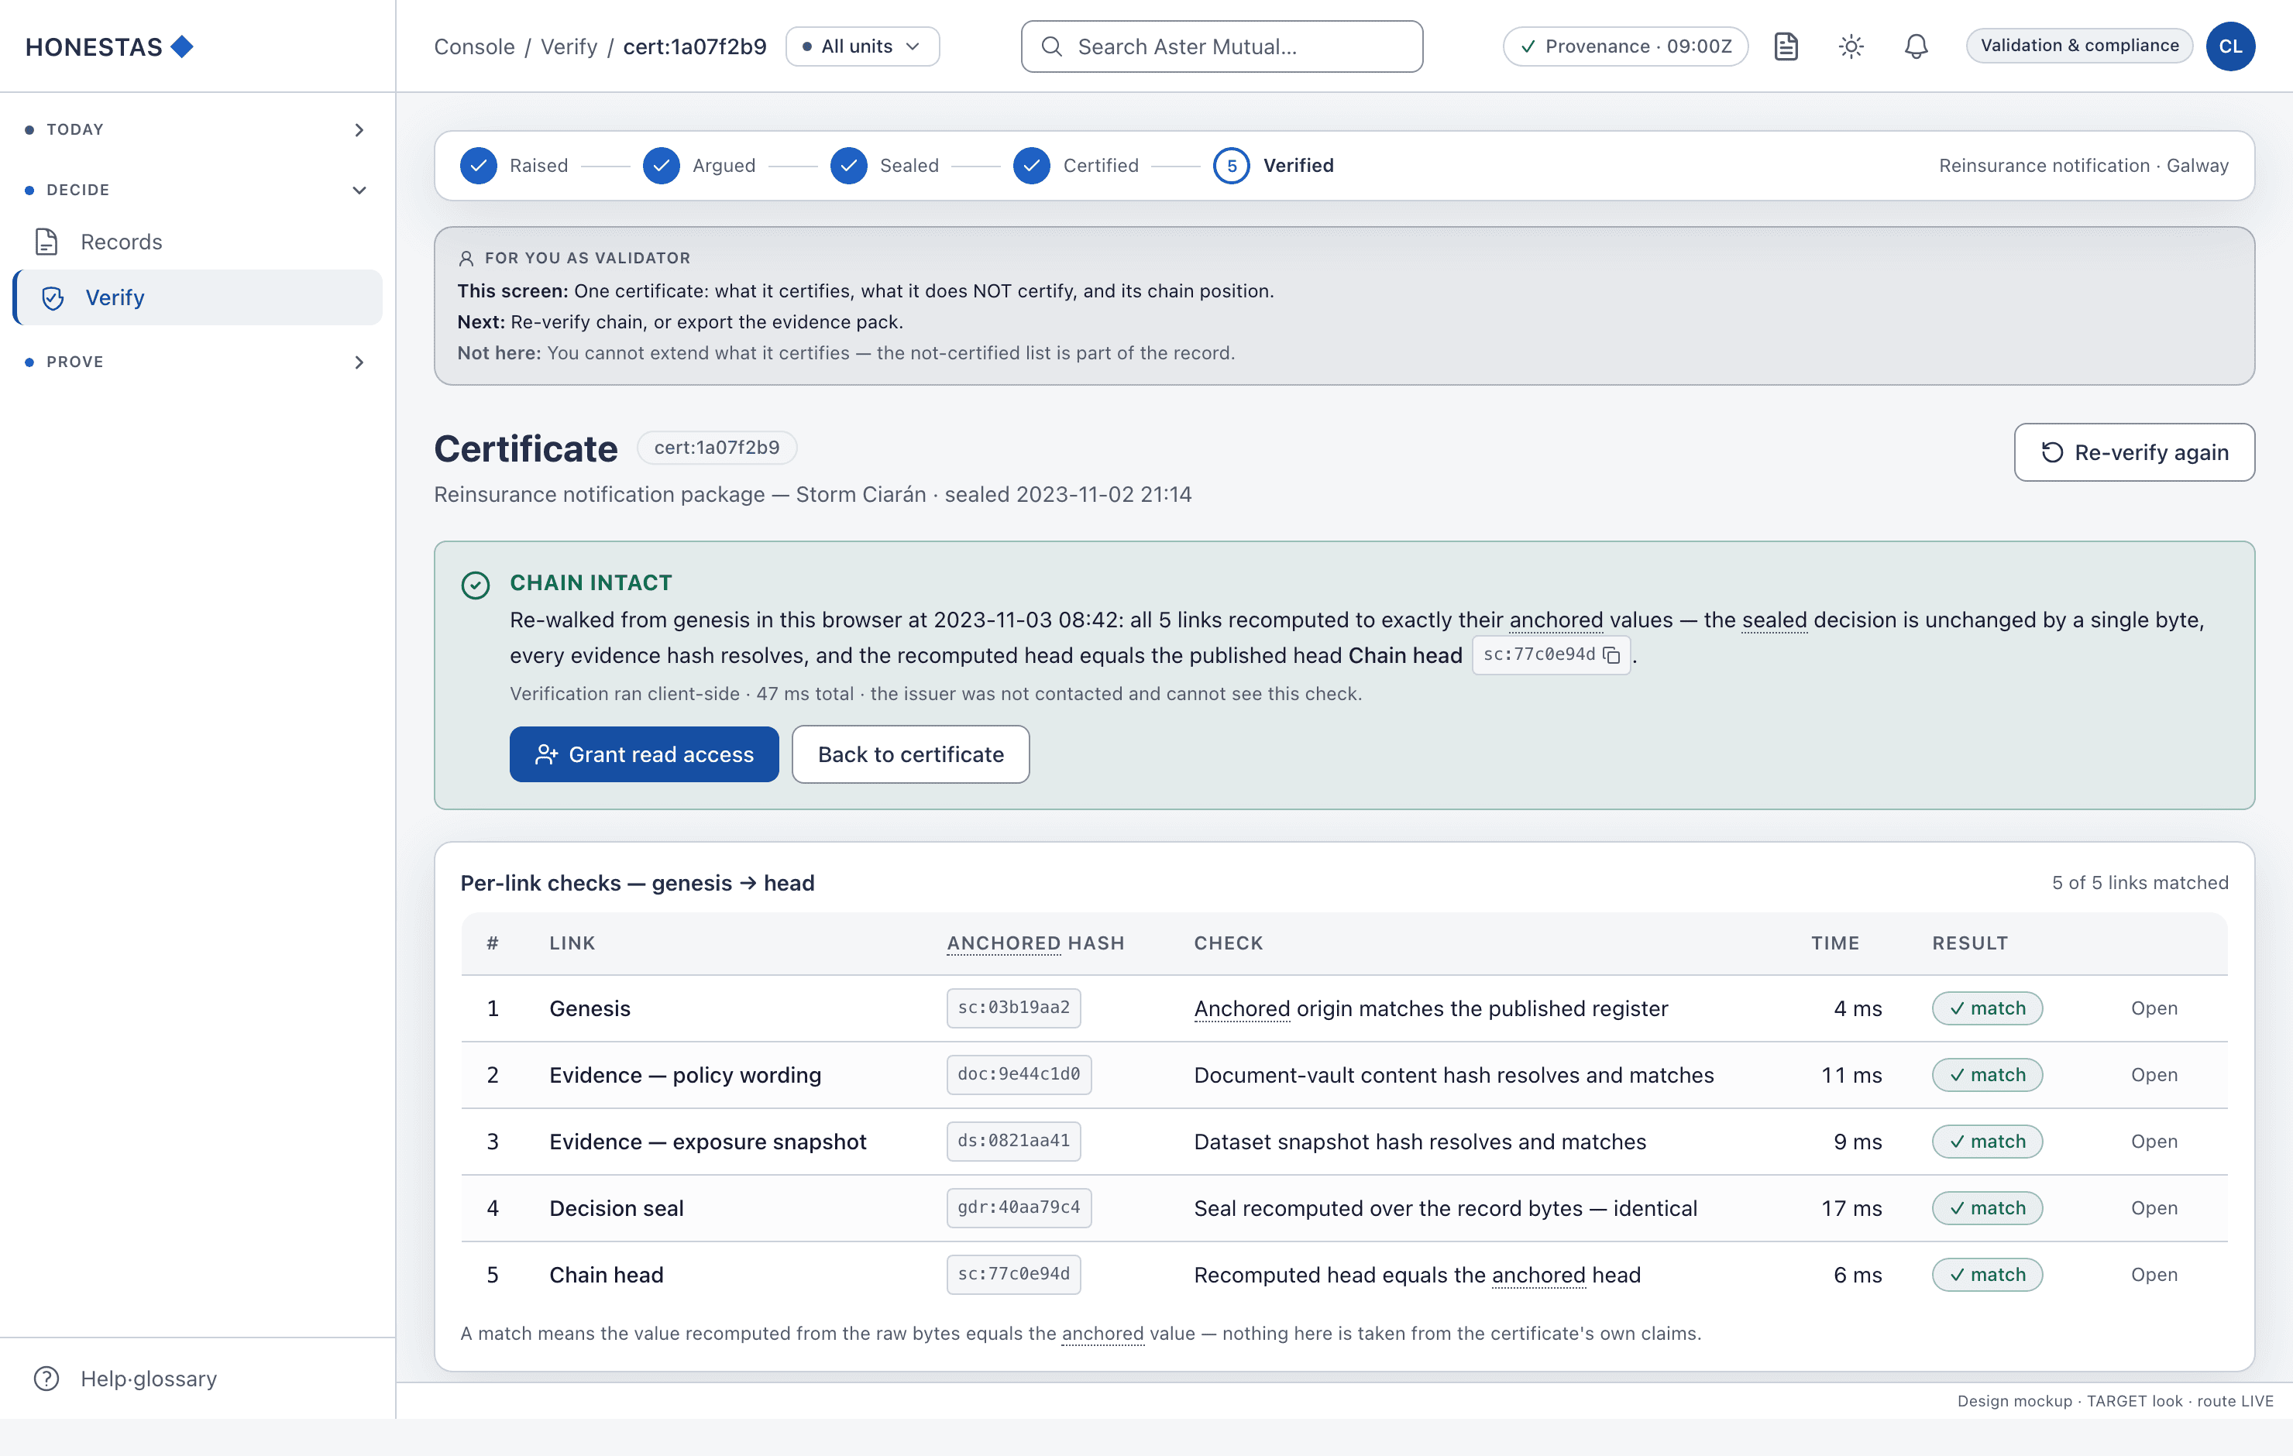Image resolution: width=2293 pixels, height=1456 pixels.
Task: Open the All units dropdown
Action: [x=861, y=46]
